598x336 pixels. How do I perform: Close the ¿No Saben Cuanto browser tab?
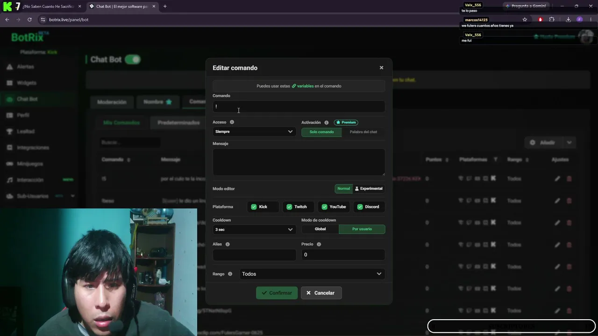point(80,7)
